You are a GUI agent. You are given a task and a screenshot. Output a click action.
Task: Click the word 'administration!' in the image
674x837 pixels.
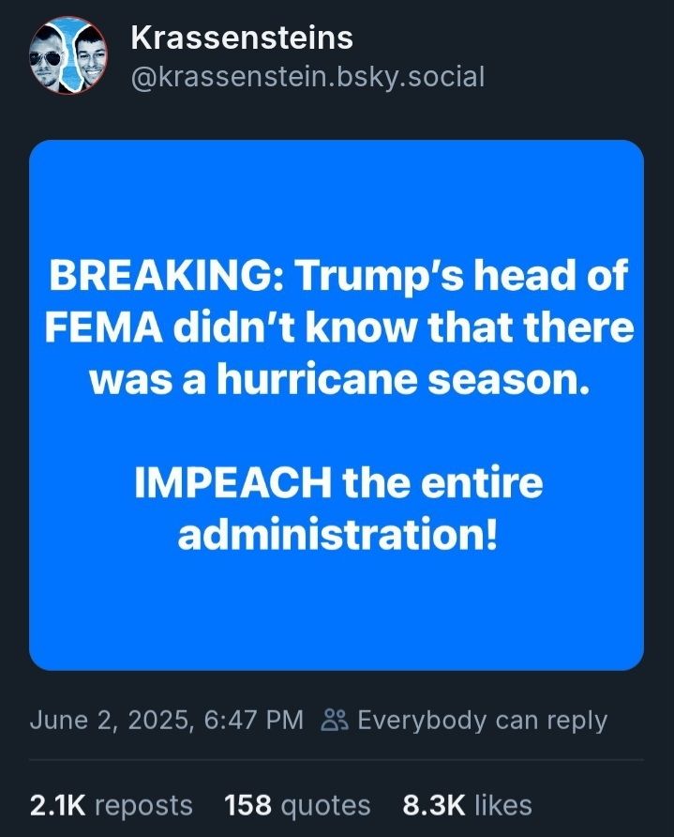(x=337, y=536)
